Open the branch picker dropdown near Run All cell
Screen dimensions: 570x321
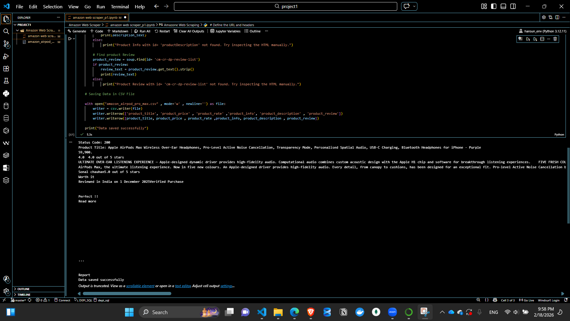(74, 38)
